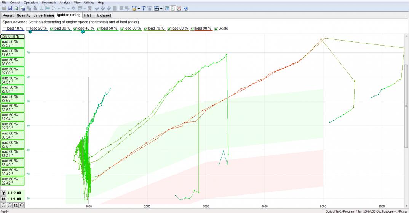Open the Exhaust tab
The width and height of the screenshot is (409, 213).
tap(104, 15)
